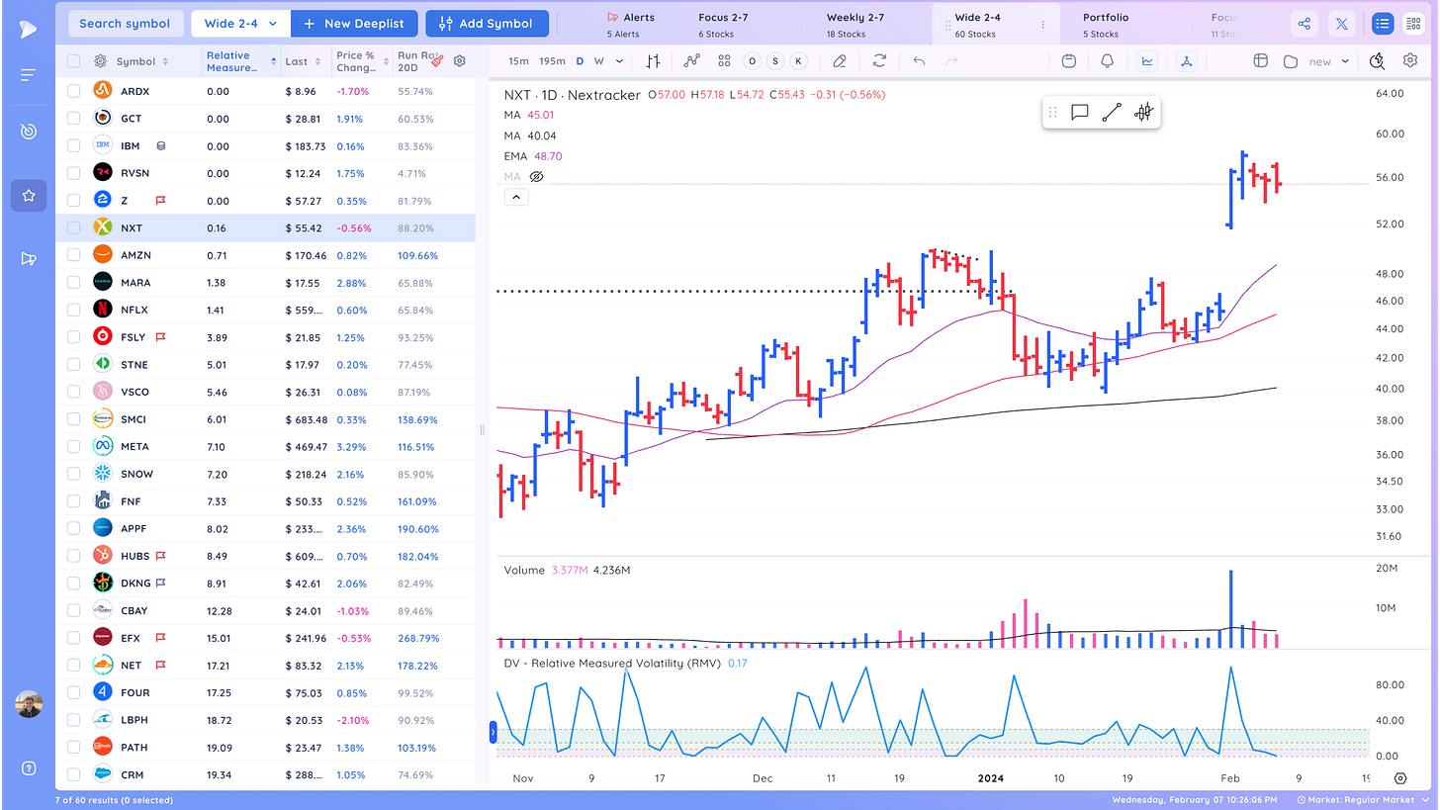Expand the timeframe chevron after W
1440x810 pixels.
pos(620,61)
